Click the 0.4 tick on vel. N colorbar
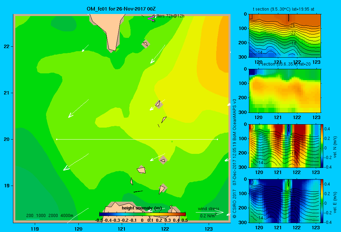Viewport: 341px width, 232px height. (x=327, y=129)
